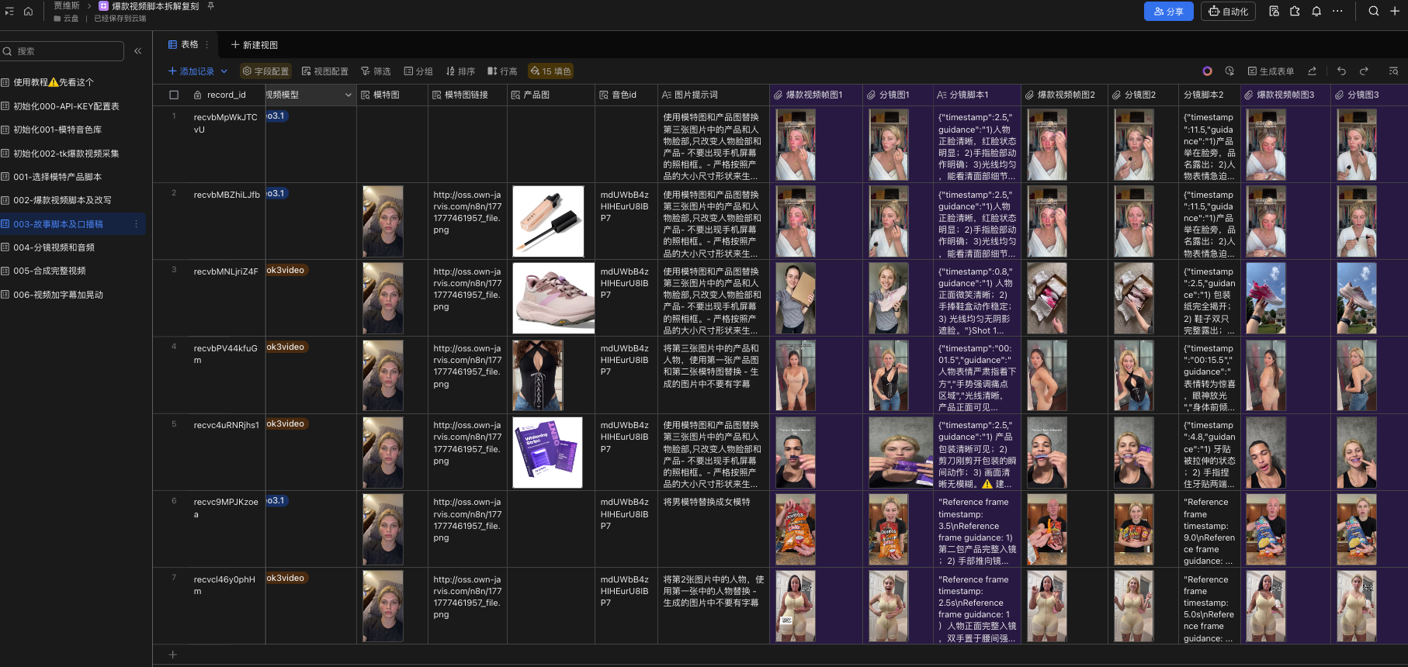Click the 云盘 folder link
The height and width of the screenshot is (667, 1408).
[66, 18]
